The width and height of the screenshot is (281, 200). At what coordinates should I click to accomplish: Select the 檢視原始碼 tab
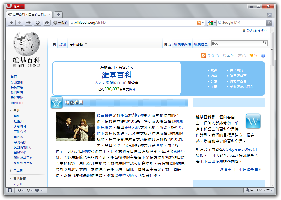tap(182, 44)
